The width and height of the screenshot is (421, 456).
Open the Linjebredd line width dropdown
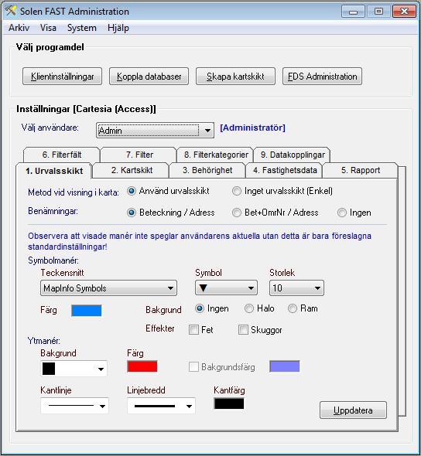coord(161,406)
